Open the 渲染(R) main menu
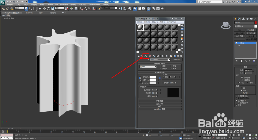The image size is (258, 140). click(73, 5)
